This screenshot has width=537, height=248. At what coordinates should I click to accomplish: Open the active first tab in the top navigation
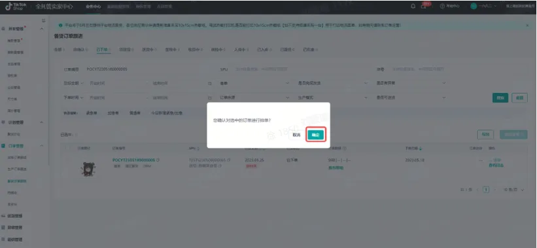(x=94, y=7)
